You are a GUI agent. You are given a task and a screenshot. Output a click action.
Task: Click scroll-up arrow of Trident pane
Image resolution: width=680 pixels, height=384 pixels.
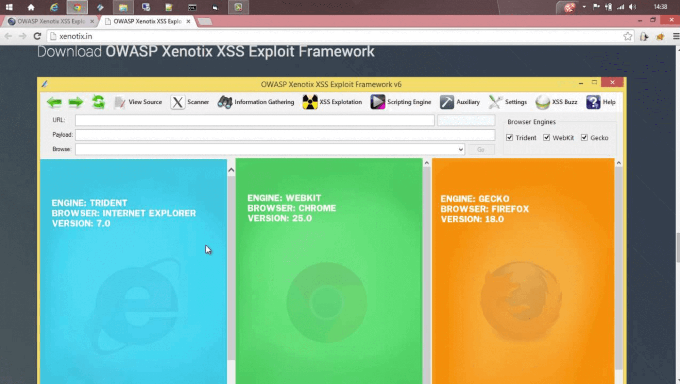(x=231, y=170)
